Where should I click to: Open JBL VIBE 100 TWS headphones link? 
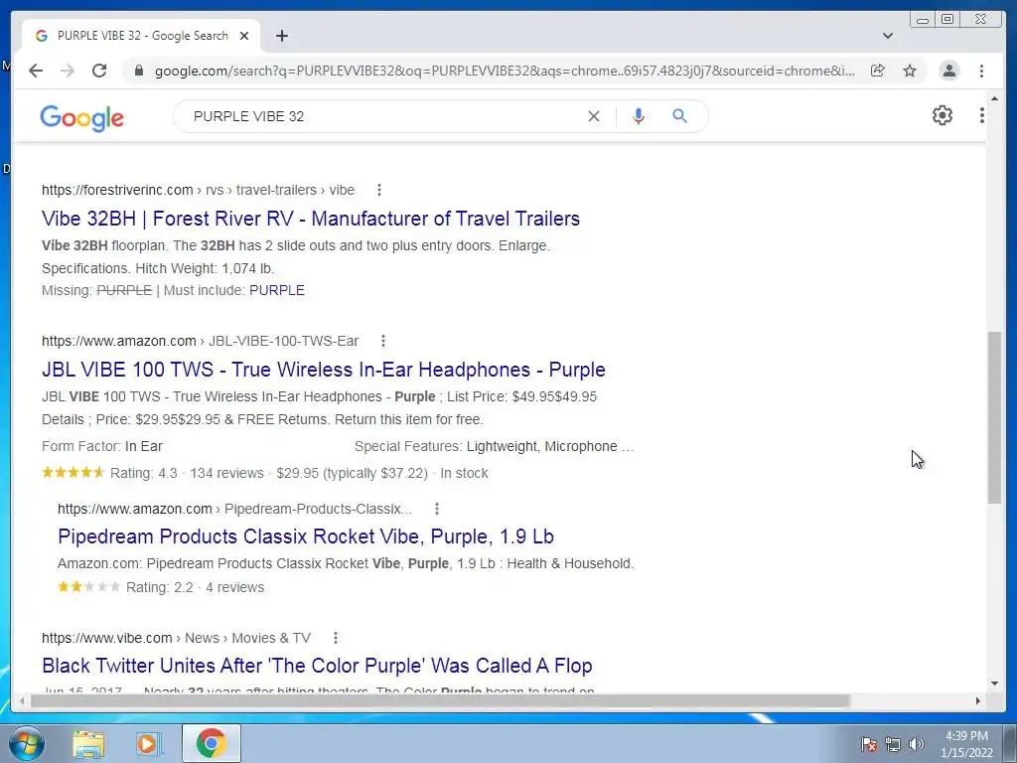click(324, 370)
